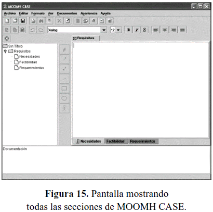Toggle underline S formatting button
Image resolution: width=213 pixels, height=212 pixels.
144,30
